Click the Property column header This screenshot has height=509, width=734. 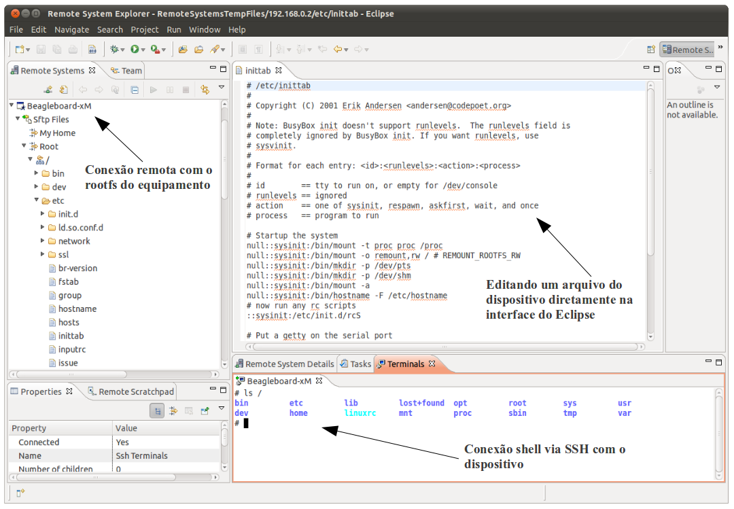60,428
